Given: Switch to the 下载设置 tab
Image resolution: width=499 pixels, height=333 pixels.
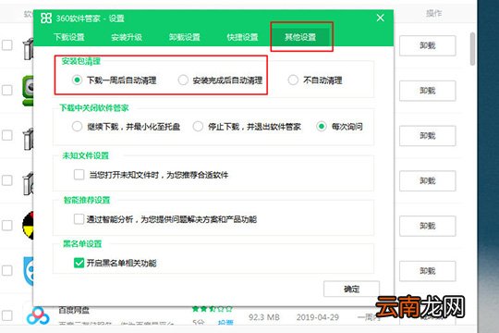Looking at the screenshot, I should coord(69,37).
